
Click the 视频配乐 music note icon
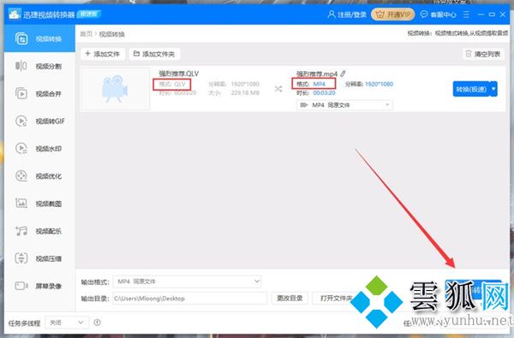(x=21, y=231)
